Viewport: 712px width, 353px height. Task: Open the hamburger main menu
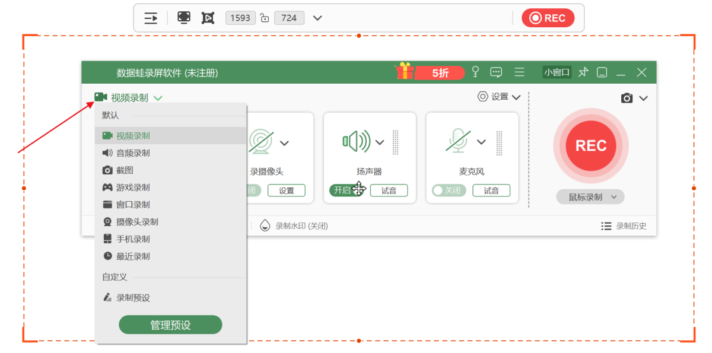(519, 72)
